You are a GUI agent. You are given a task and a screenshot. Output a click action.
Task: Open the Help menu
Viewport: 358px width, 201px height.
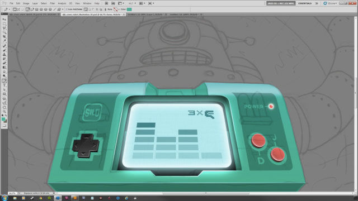[97, 3]
